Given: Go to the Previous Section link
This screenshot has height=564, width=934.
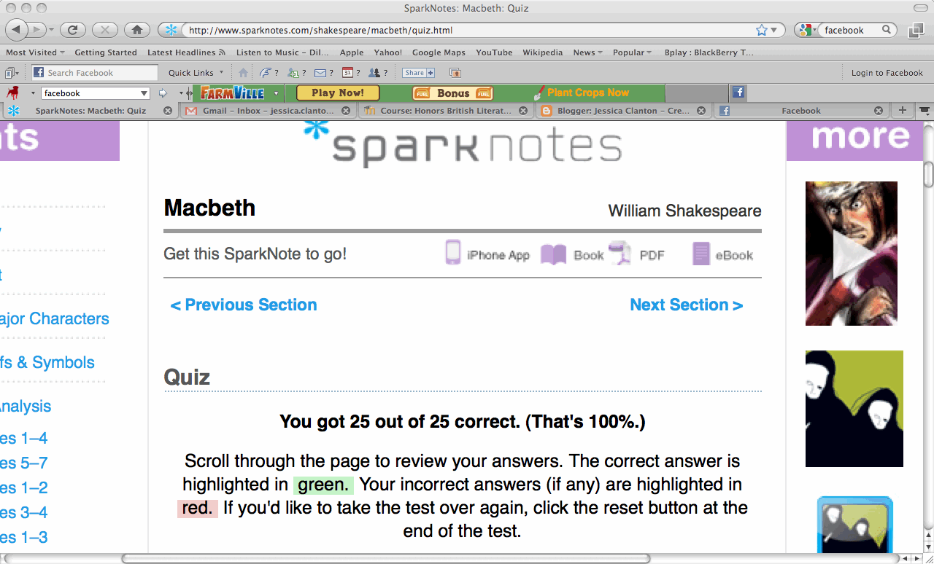Looking at the screenshot, I should [x=244, y=305].
